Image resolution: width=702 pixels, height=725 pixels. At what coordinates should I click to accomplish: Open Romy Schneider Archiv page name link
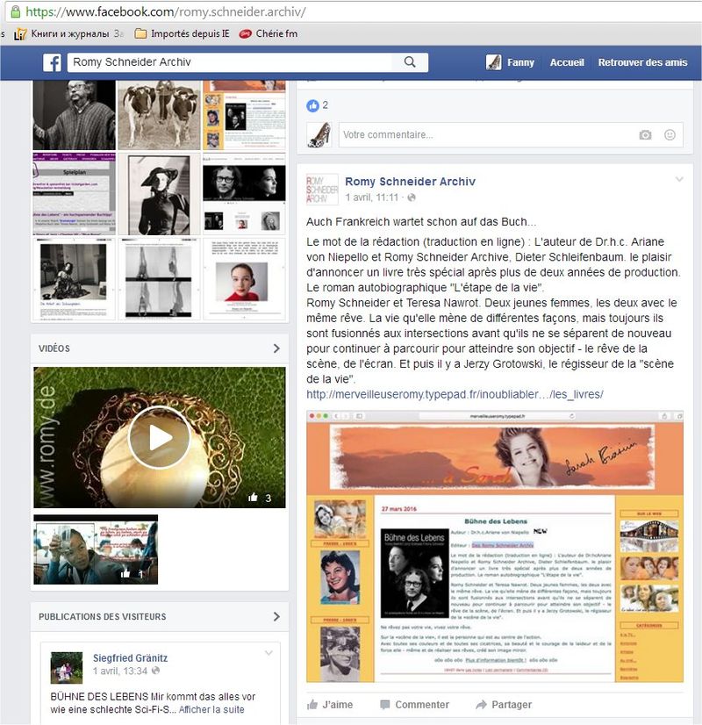pos(410,181)
